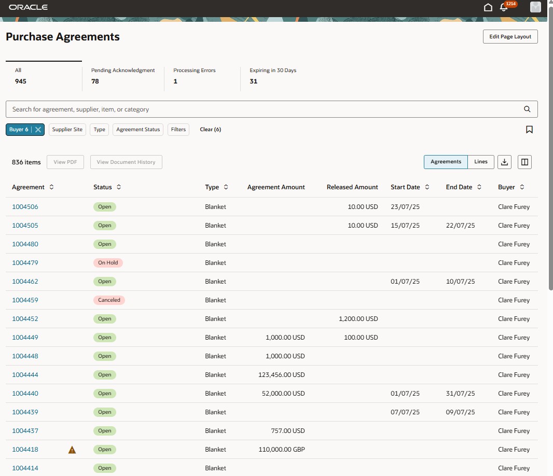The height and width of the screenshot is (476, 553).
Task: Click Edit Page Layout button
Action: (510, 37)
